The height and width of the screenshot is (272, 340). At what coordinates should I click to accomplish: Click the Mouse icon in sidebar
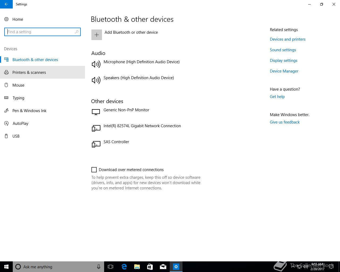click(6, 85)
